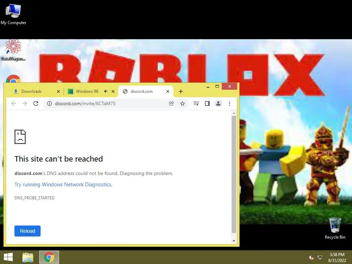Open Chrome's three-dot menu

229,103
